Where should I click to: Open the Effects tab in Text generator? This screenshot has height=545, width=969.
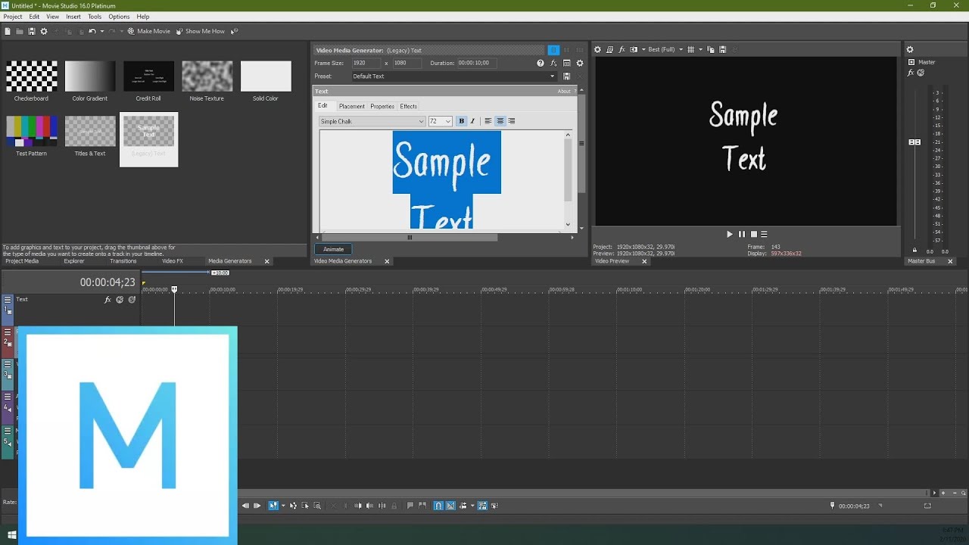[x=409, y=107]
